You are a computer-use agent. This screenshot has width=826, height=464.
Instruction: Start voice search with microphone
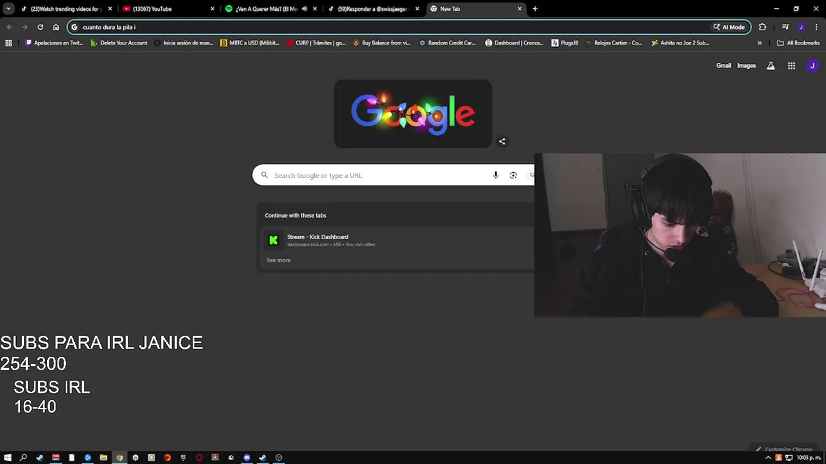click(496, 175)
